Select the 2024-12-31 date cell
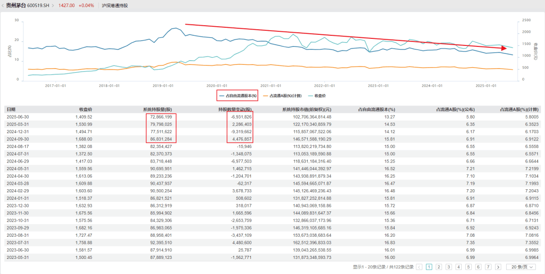The image size is (545, 274). coord(17,131)
